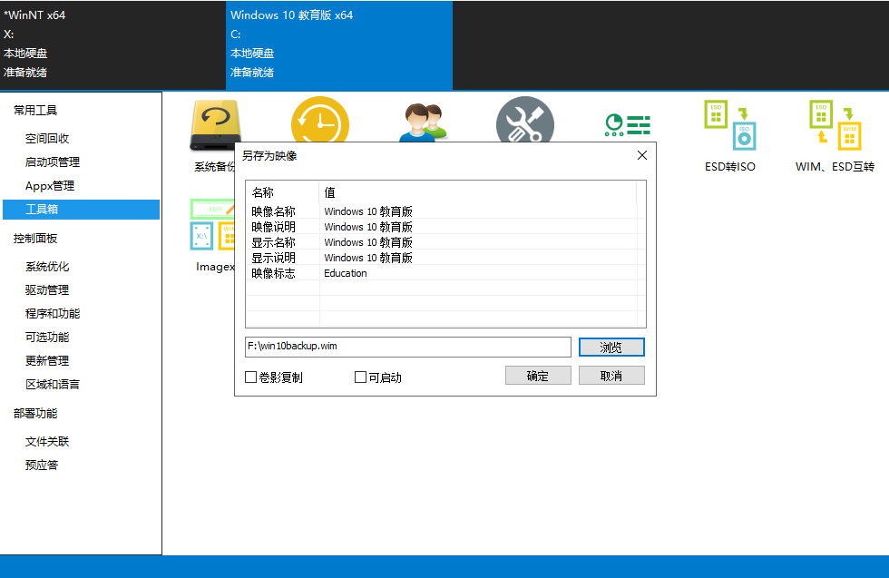This screenshot has height=578, width=889.
Task: Enable the 卷影复制 checkbox
Action: (x=250, y=377)
